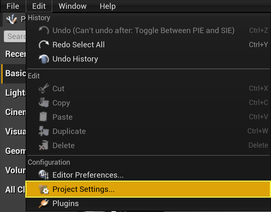
Task: Click the Paste clipboard icon
Action: [44, 117]
